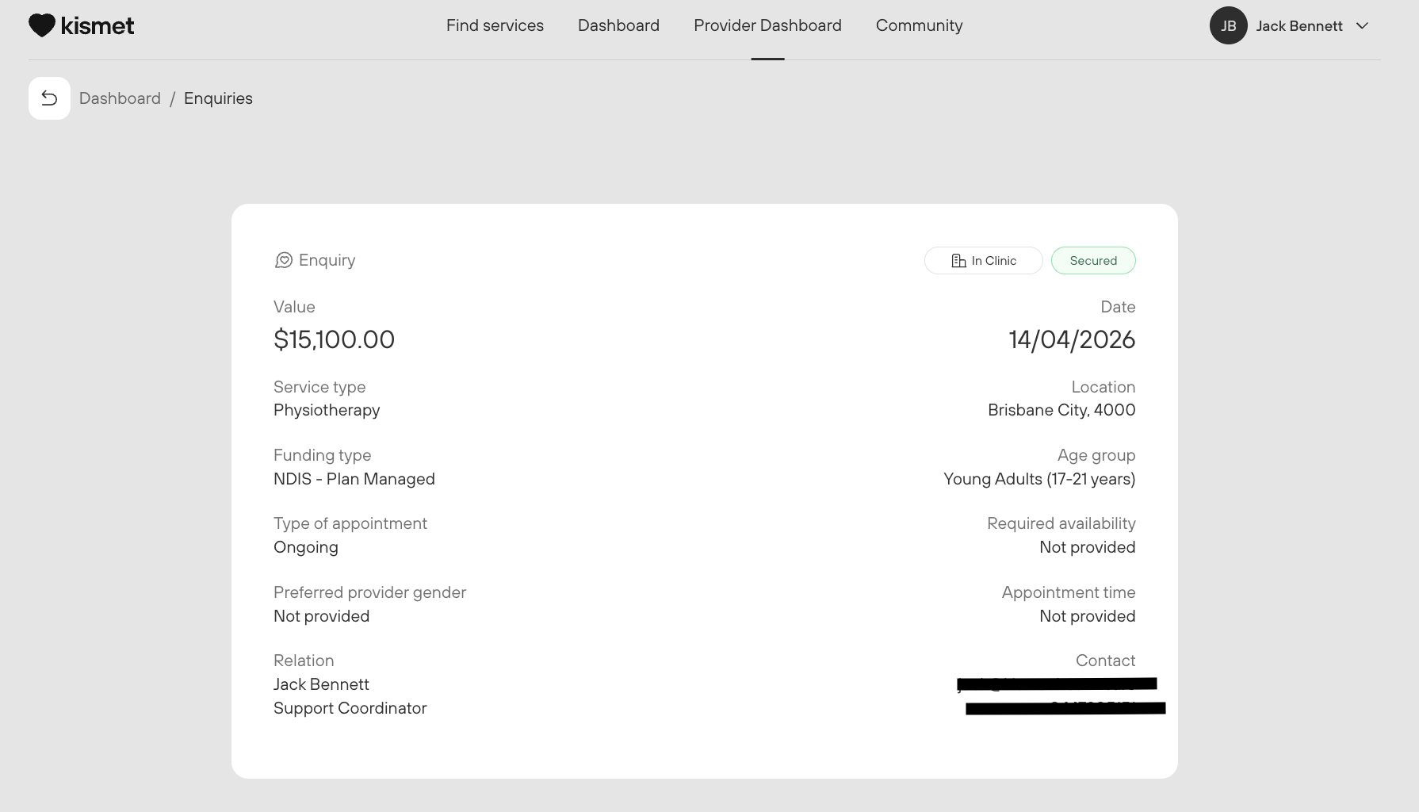Click the Enquiries breadcrumb
The image size is (1419, 812).
coord(218,98)
